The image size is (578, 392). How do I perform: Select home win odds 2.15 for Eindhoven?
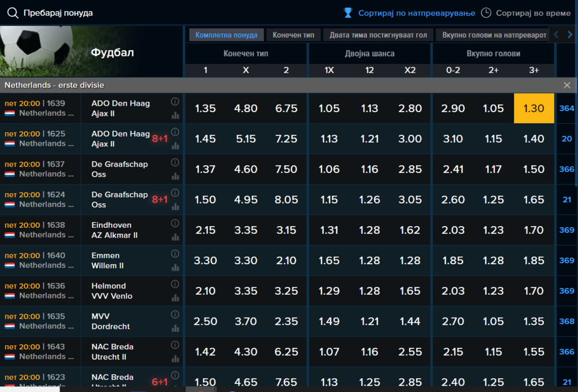click(x=205, y=230)
